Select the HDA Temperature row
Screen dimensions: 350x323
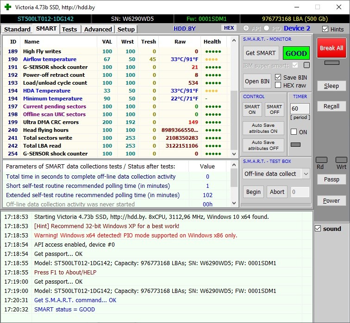point(116,91)
